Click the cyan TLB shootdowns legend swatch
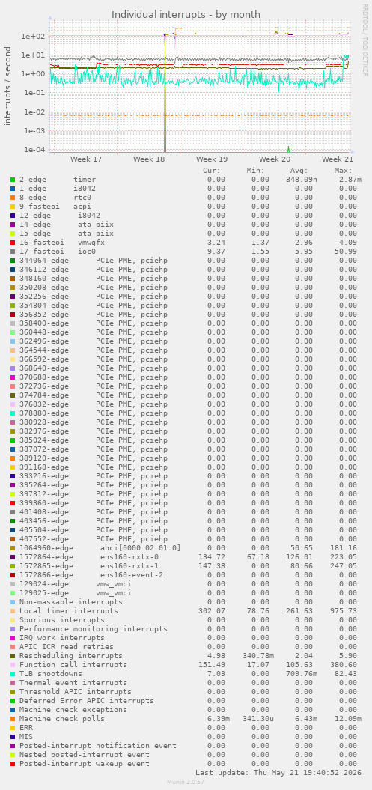 click(12, 674)
